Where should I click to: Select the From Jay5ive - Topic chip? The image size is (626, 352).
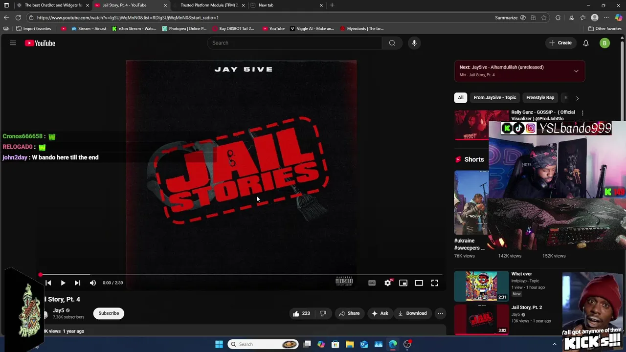(494, 97)
